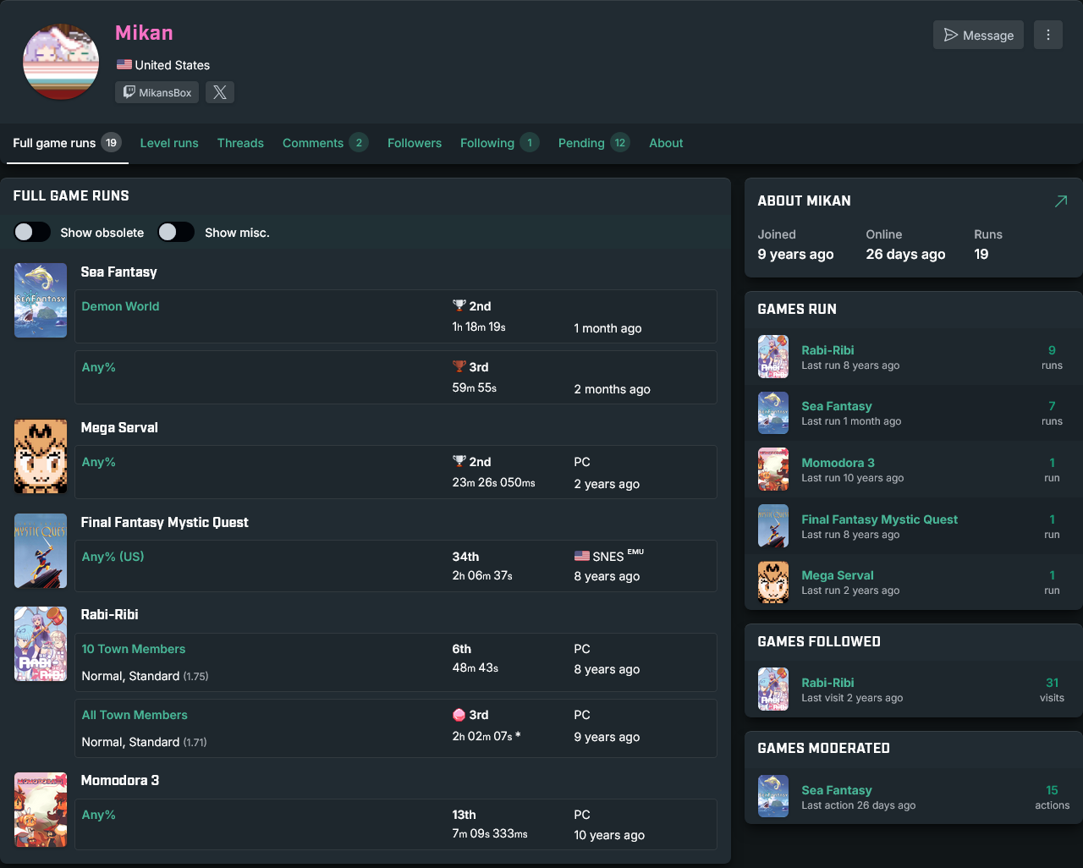Click the Momodora 3 game title heading
The width and height of the screenshot is (1083, 868).
pyautogui.click(x=120, y=780)
